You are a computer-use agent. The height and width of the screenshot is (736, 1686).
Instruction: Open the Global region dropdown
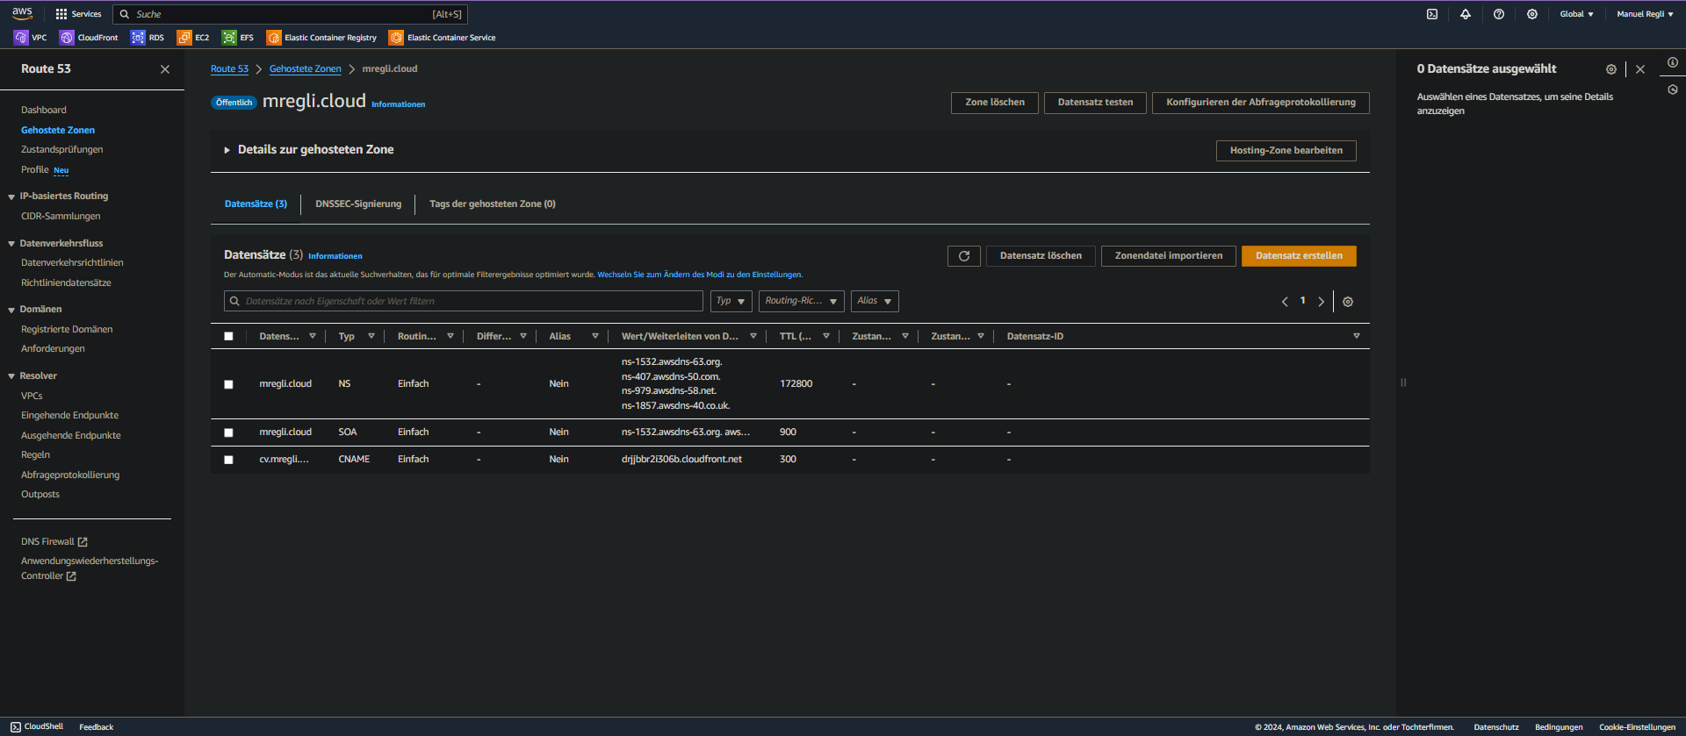1576,14
